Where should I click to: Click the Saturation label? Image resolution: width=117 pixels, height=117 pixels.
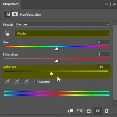point(10,55)
